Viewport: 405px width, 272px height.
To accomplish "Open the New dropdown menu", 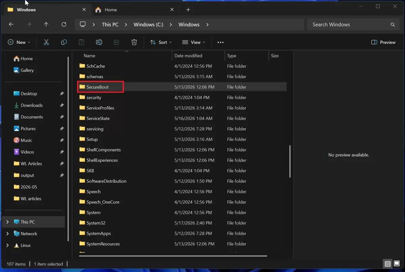I will [19, 42].
